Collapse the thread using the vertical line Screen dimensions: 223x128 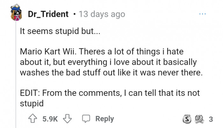[16, 74]
